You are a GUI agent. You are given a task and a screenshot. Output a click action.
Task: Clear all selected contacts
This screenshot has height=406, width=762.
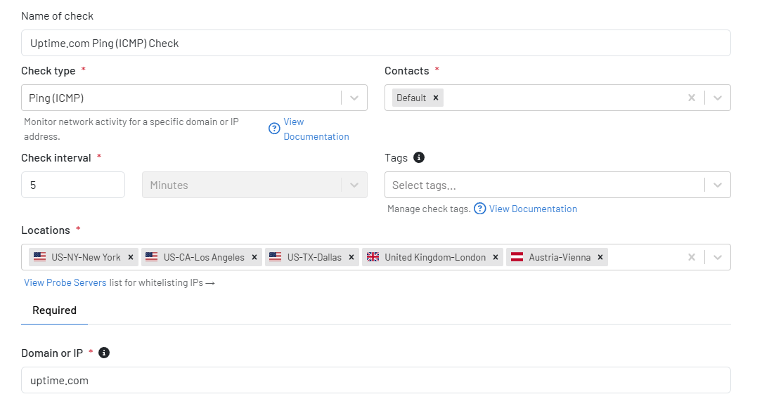point(692,98)
